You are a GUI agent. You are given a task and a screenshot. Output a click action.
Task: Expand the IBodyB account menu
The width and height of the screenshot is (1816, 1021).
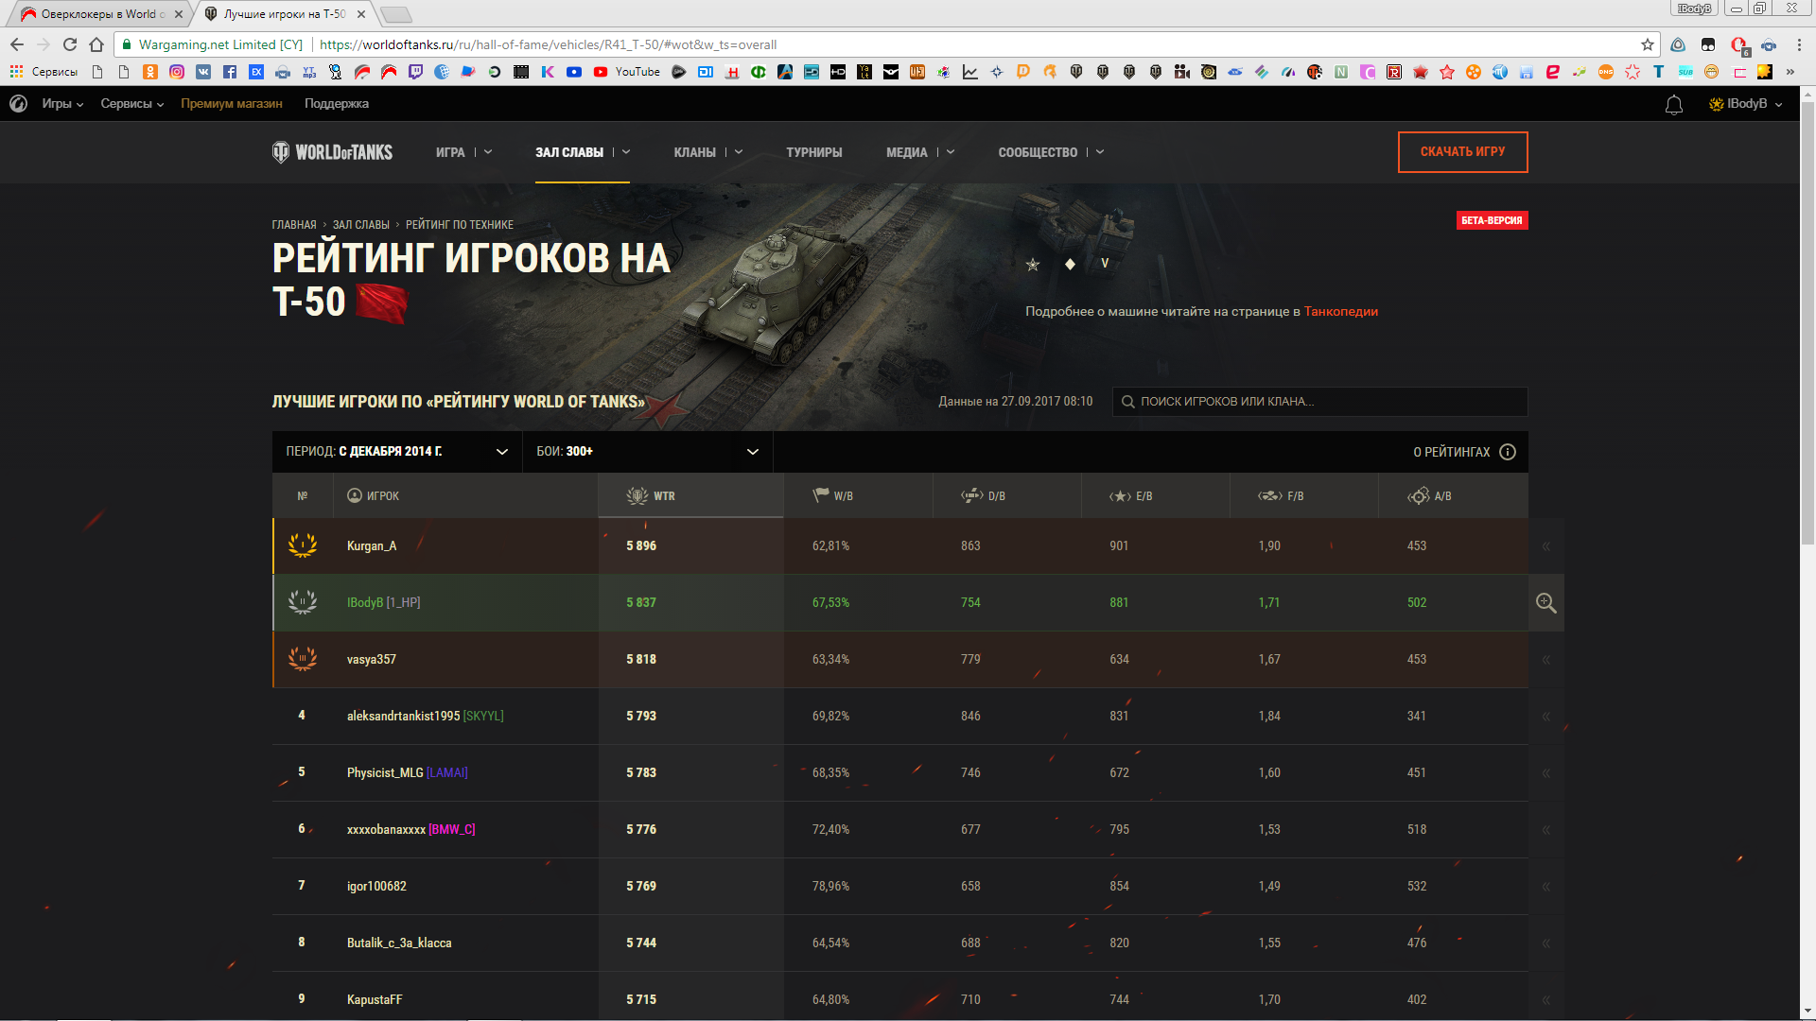pyautogui.click(x=1746, y=104)
